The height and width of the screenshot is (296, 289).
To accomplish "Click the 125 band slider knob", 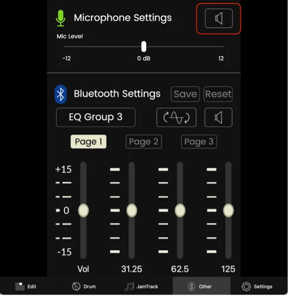I will click(229, 211).
